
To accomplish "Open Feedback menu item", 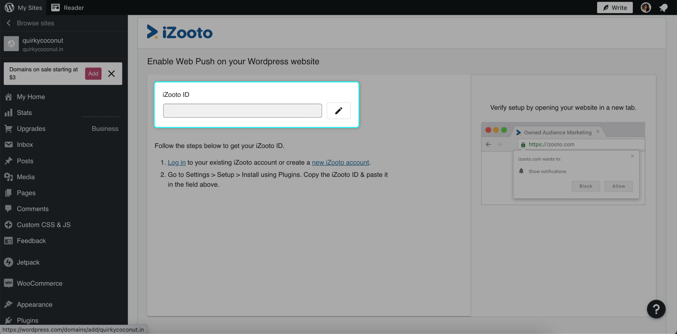I will (32, 241).
